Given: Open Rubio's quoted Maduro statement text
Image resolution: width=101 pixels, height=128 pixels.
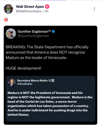Looking at the screenshot, I should point(50,104).
